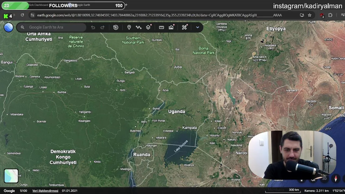Click the Entebbe city label

[x=168, y=131]
